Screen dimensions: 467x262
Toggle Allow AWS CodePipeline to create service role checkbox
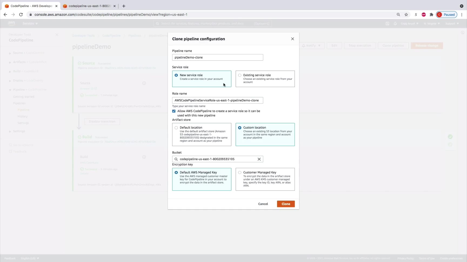click(x=174, y=111)
